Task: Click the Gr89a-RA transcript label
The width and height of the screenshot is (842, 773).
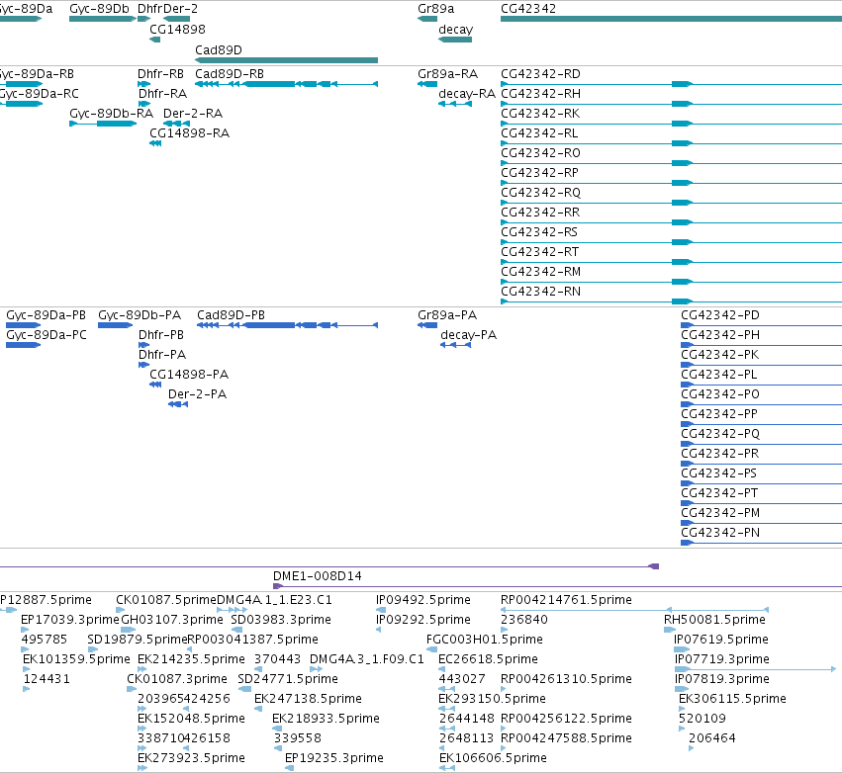Action: click(x=448, y=73)
